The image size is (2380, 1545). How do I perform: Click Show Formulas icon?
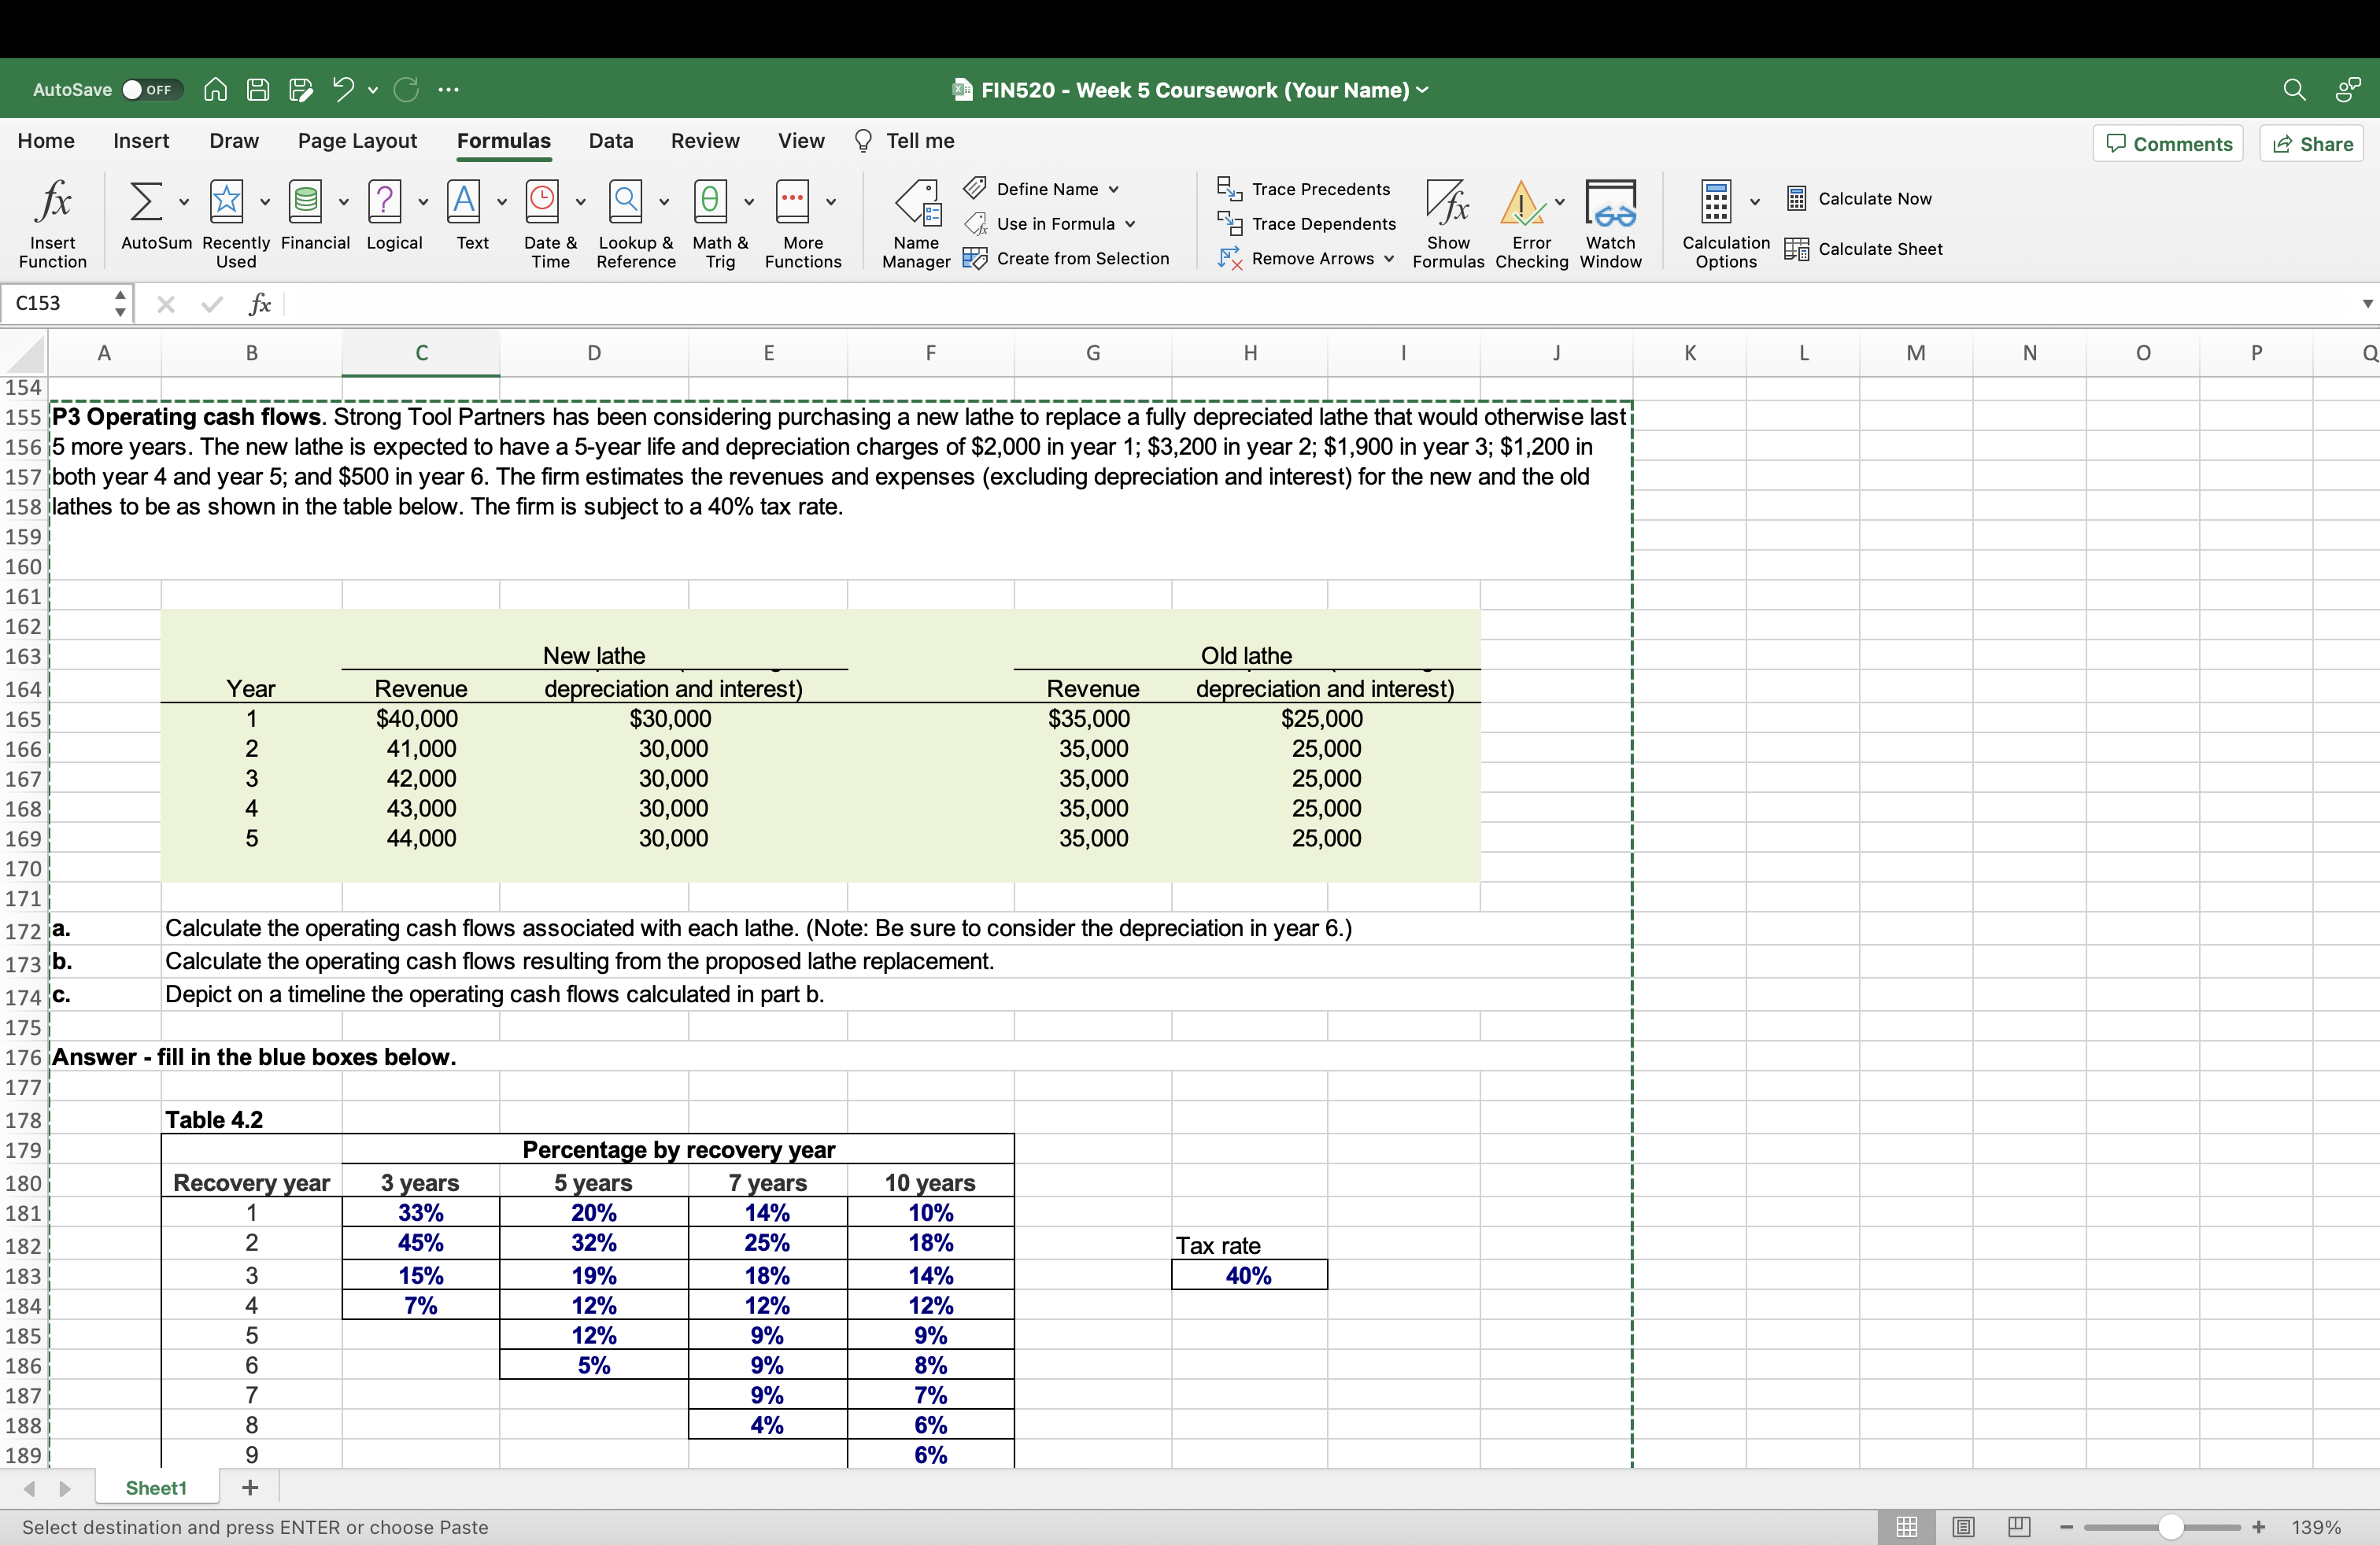coord(1448,202)
